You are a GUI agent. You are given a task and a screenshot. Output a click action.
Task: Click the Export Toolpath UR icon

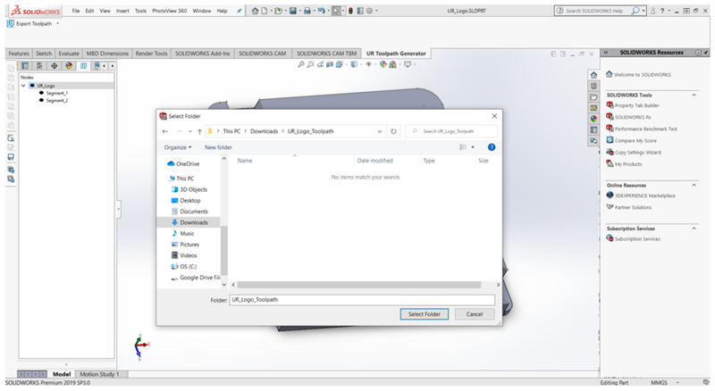(11, 24)
